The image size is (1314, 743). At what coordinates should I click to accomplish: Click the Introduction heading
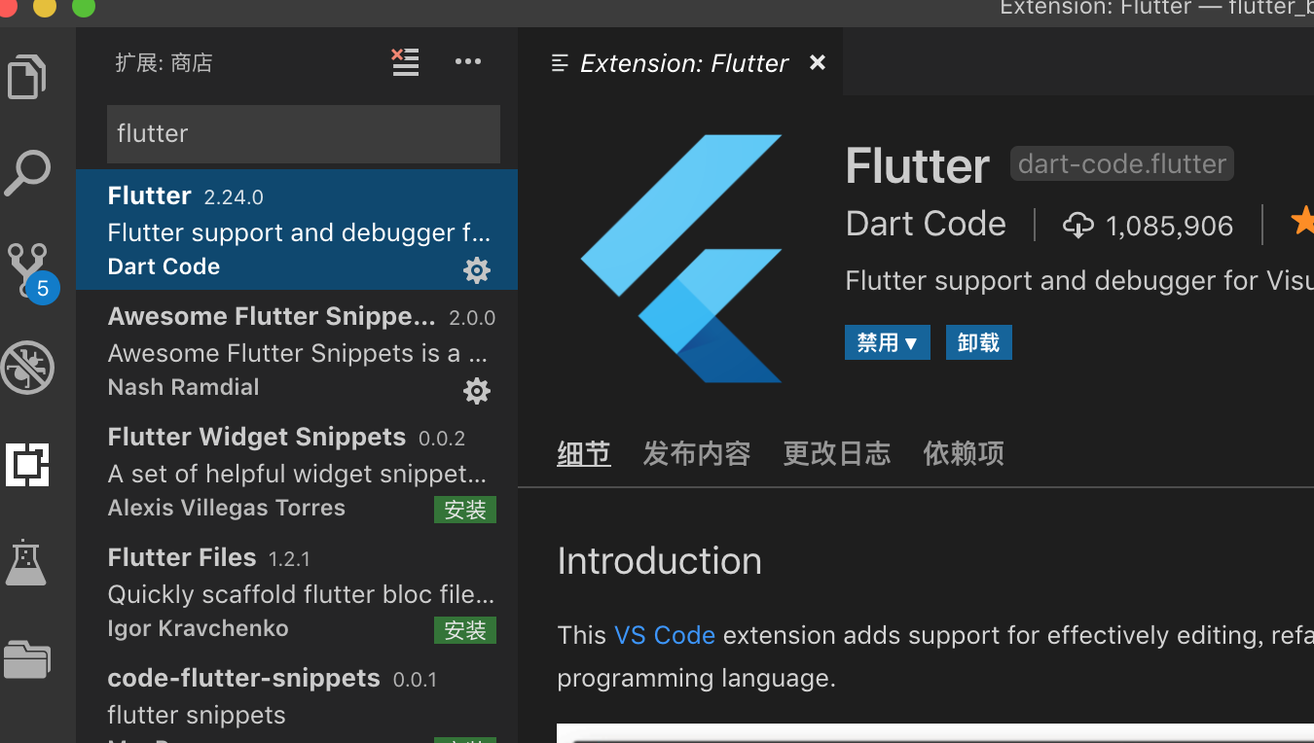(660, 561)
